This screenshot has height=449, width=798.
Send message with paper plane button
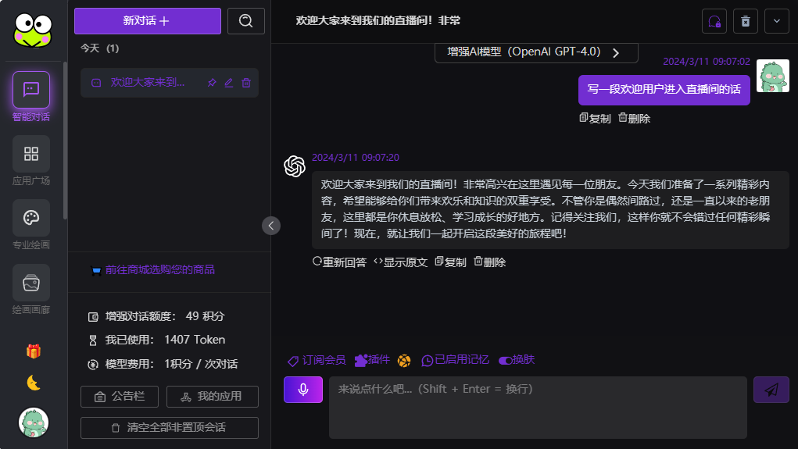click(x=771, y=390)
